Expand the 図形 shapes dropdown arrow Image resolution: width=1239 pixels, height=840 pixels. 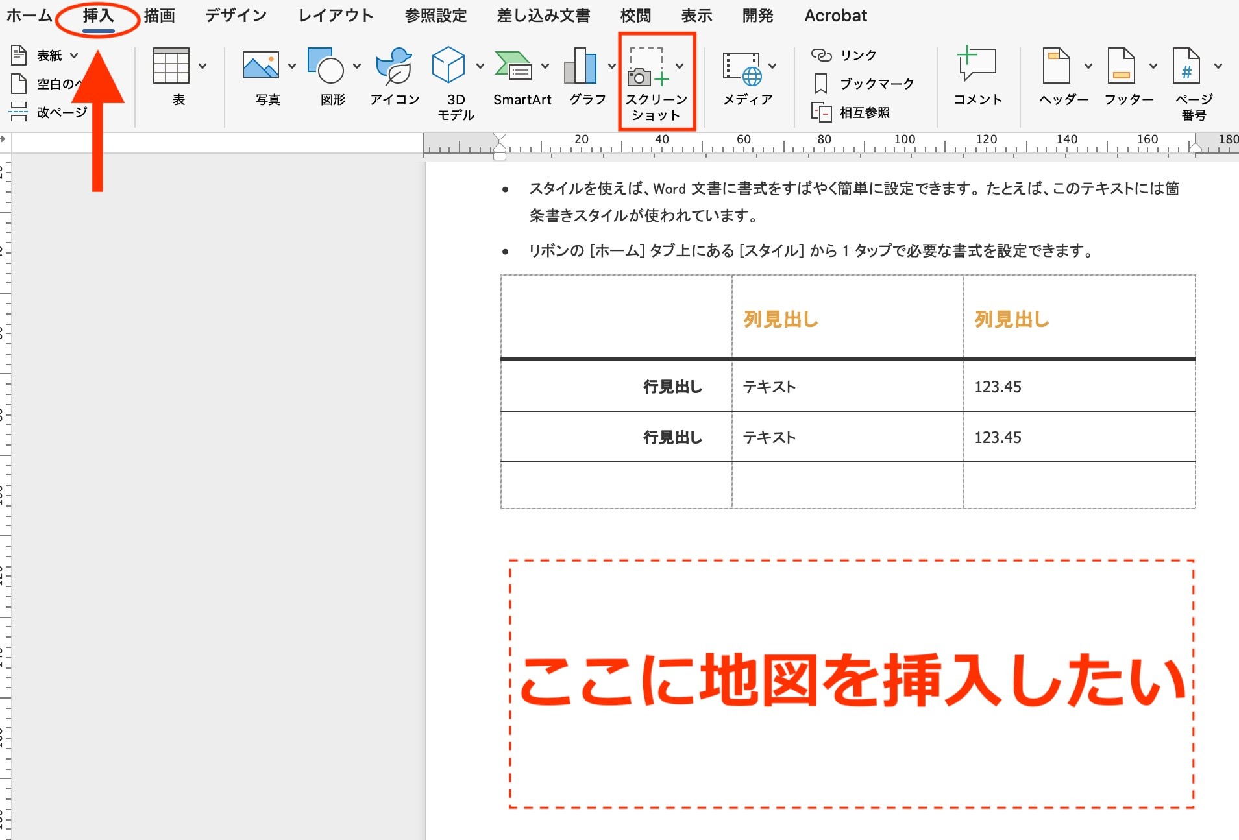tap(357, 66)
